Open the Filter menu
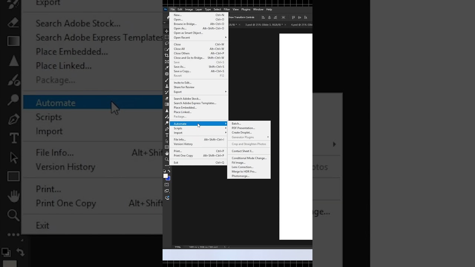 [x=227, y=9]
